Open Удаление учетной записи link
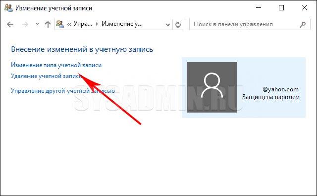Image resolution: width=317 pixels, height=196 pixels. click(x=46, y=76)
